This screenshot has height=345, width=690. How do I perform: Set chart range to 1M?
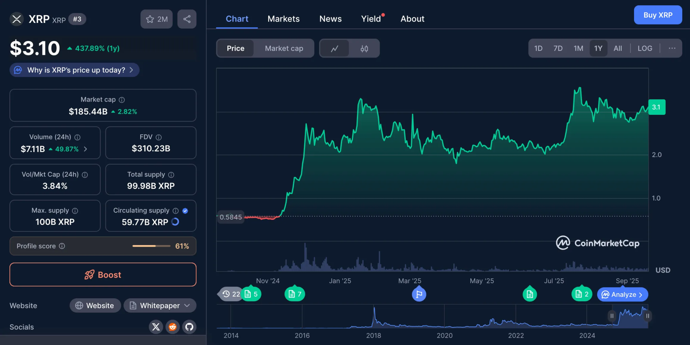click(578, 48)
